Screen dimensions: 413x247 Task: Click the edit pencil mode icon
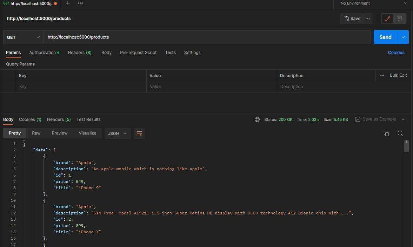coord(388,19)
